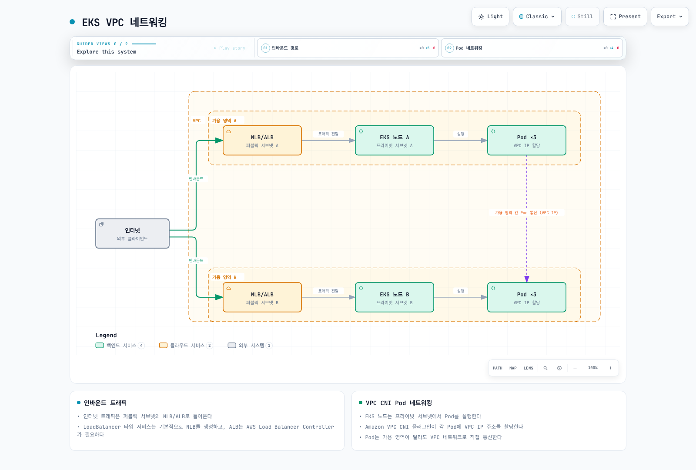696x470 pixels.
Task: Click the '트래픽 전달' edge label in 가용 영역 A
Action: tap(328, 134)
